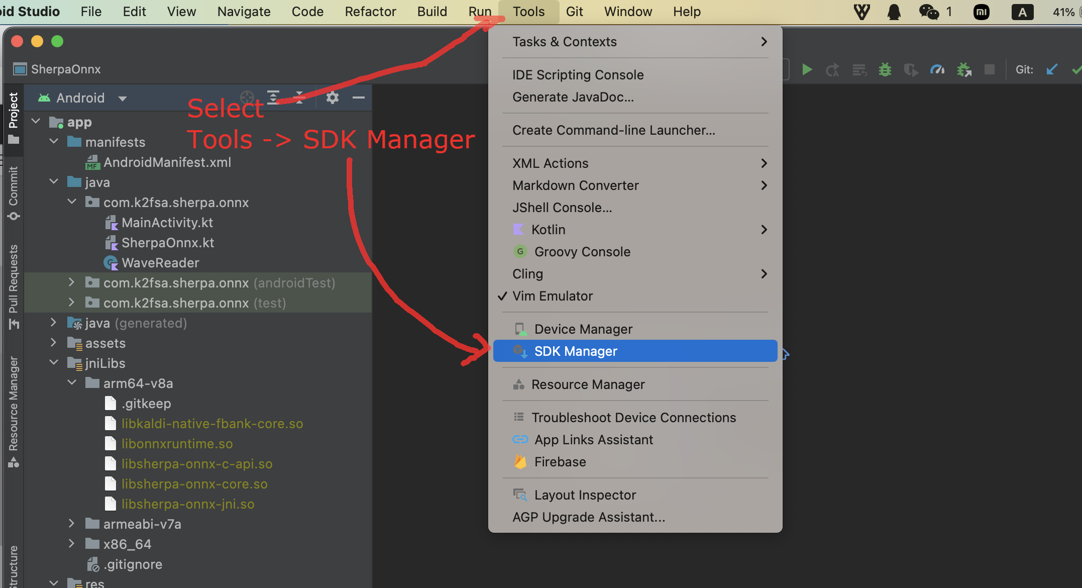Click Troubleshoot Device Connections
This screenshot has height=588, width=1082.
pyautogui.click(x=635, y=418)
